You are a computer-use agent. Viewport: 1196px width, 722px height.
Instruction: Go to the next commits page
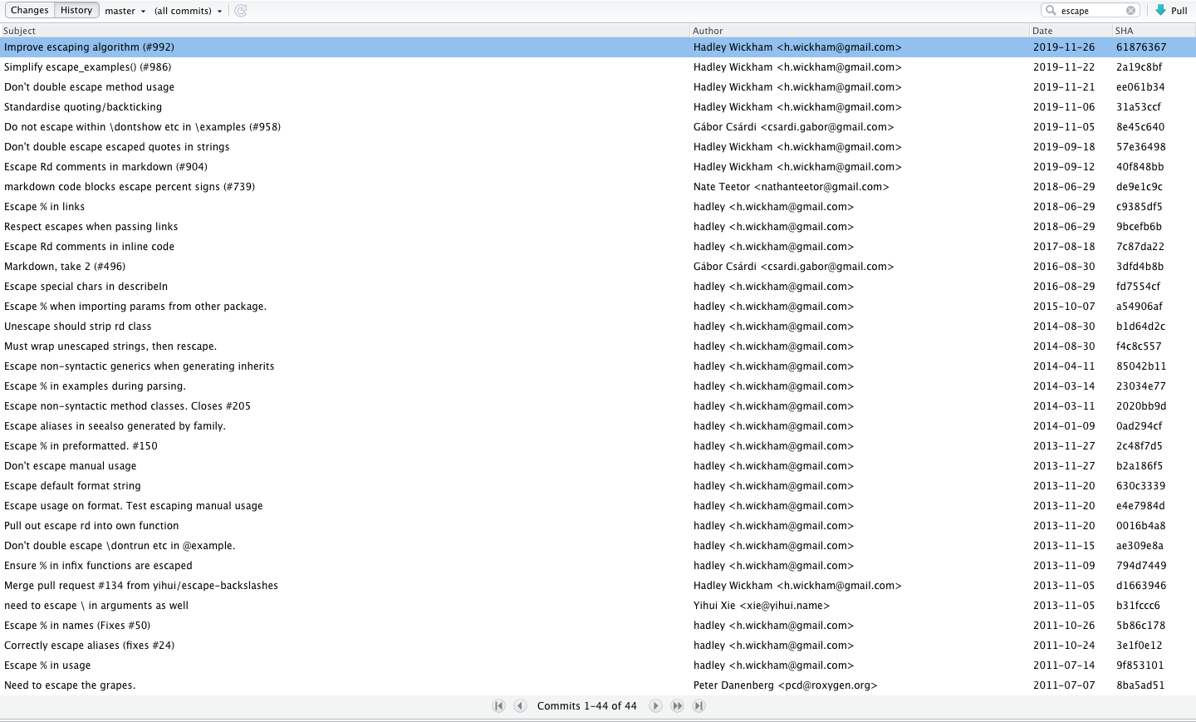tap(655, 705)
